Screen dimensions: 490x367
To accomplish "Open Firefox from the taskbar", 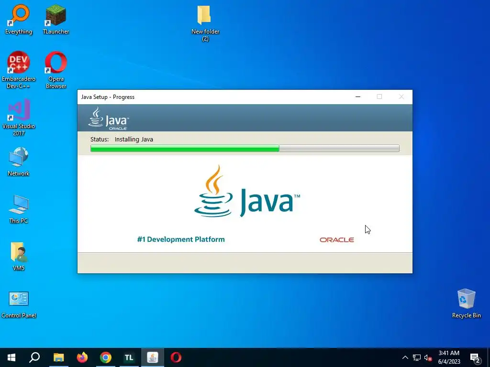I will (82, 357).
